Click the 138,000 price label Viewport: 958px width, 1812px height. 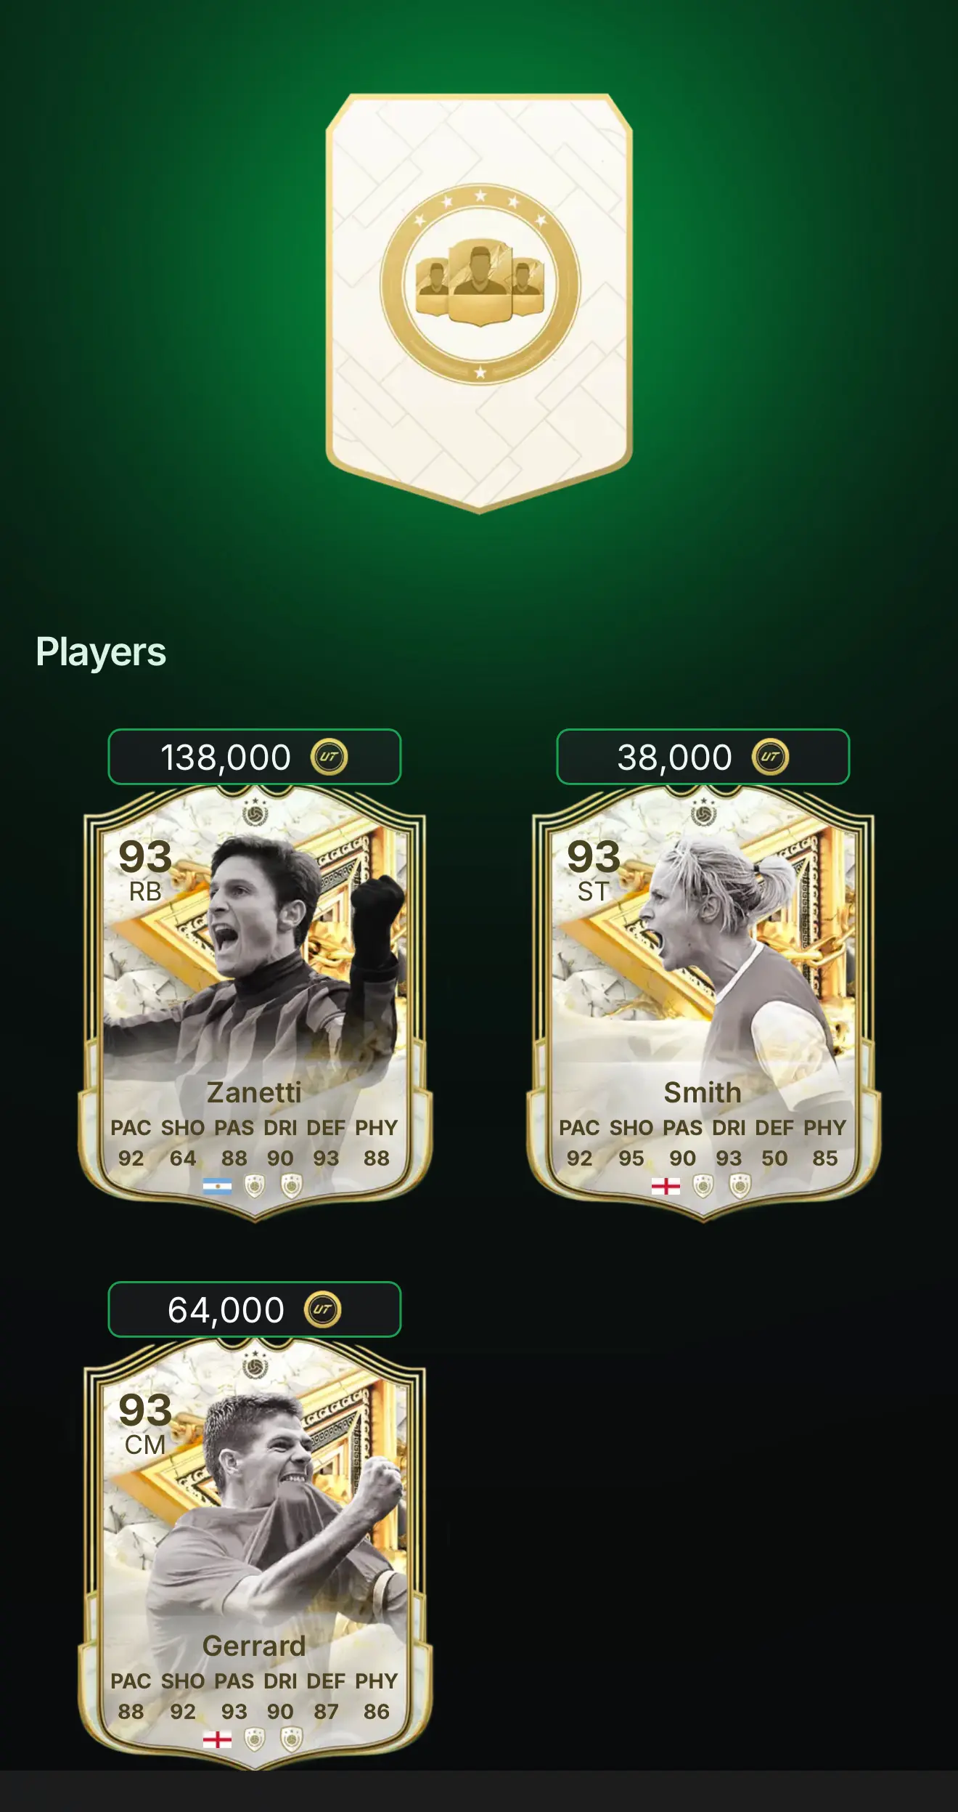pyautogui.click(x=226, y=757)
